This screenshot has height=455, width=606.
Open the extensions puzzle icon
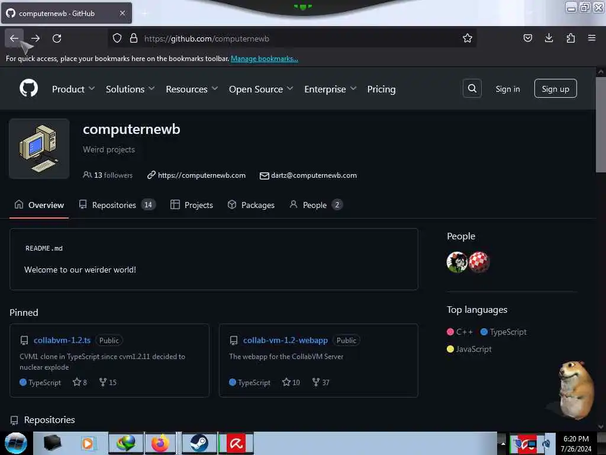click(570, 39)
